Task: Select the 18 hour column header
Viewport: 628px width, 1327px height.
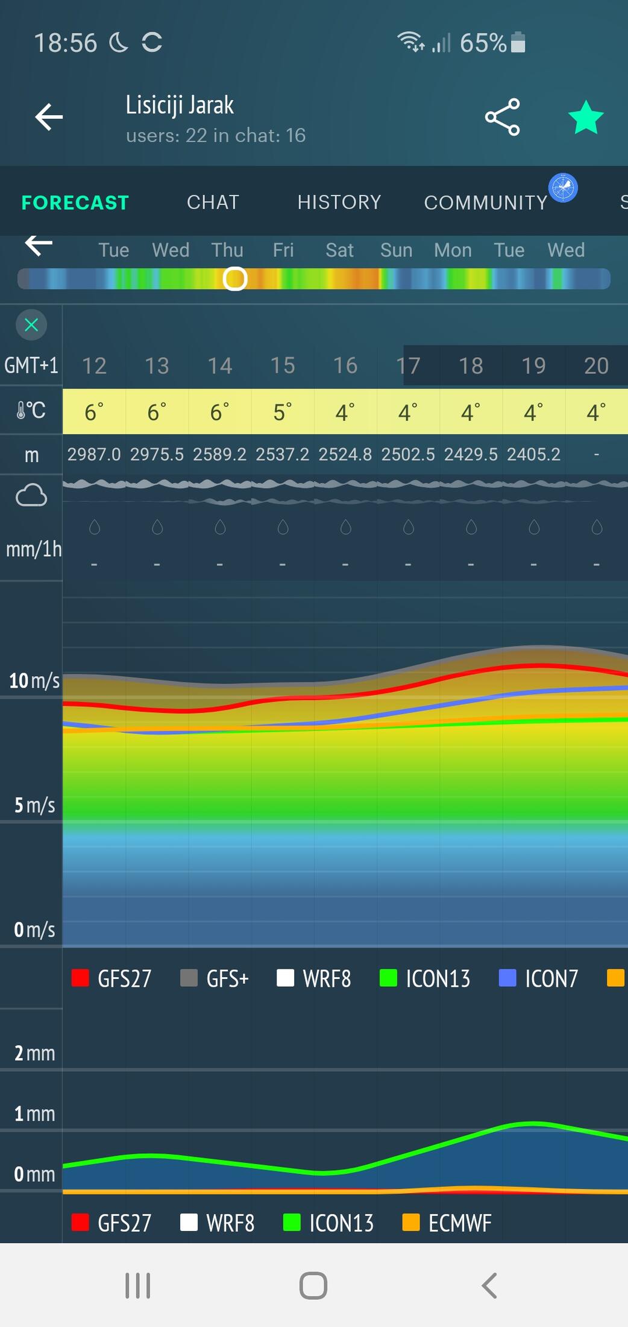Action: 471,366
